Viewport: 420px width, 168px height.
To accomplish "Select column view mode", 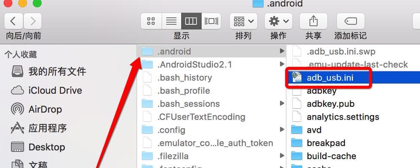I will point(191,21).
